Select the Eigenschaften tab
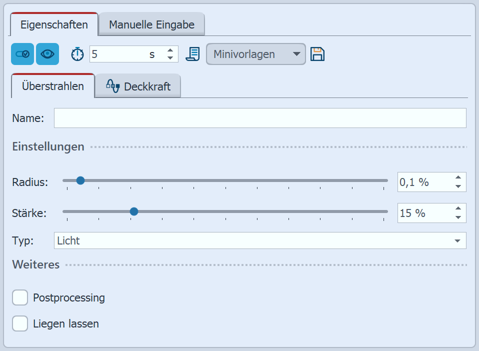 pyautogui.click(x=54, y=24)
